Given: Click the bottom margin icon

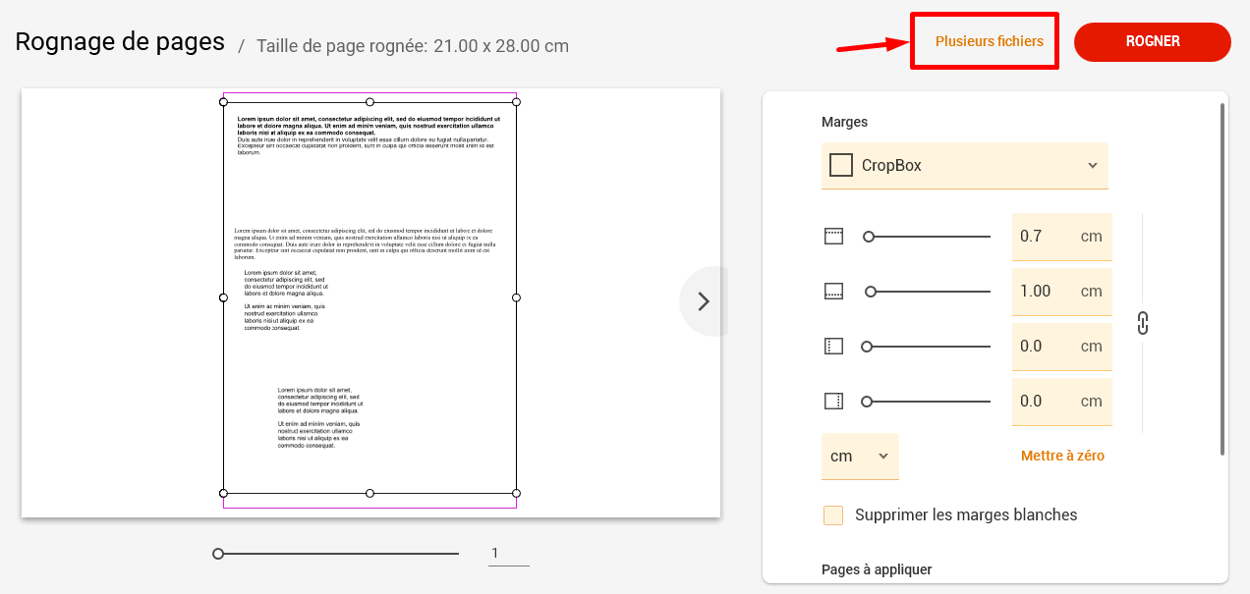Looking at the screenshot, I should click(x=834, y=292).
